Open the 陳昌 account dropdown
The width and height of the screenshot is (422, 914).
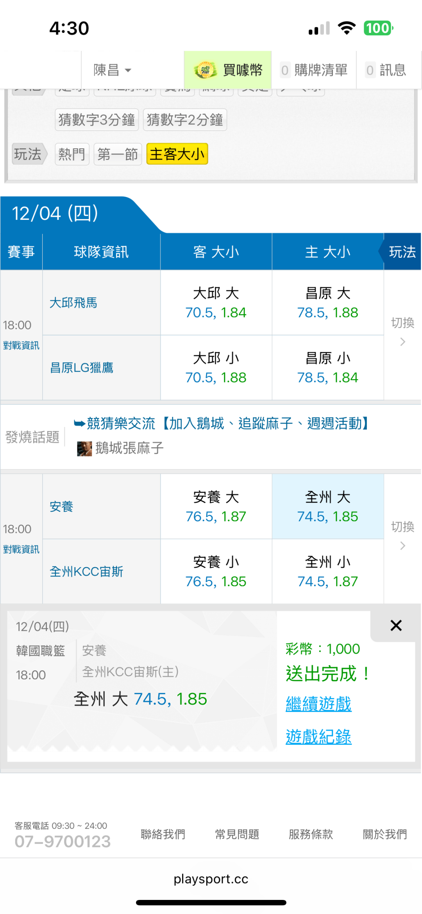pos(112,70)
